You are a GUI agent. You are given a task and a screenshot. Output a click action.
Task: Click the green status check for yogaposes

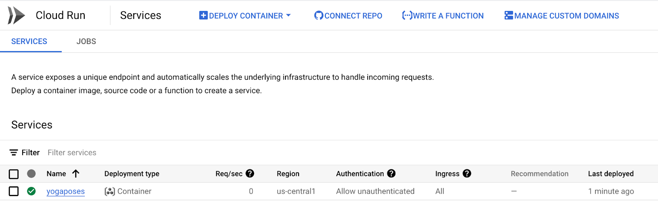point(31,191)
